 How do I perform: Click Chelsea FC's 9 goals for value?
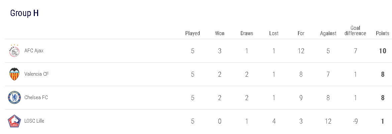point(301,97)
